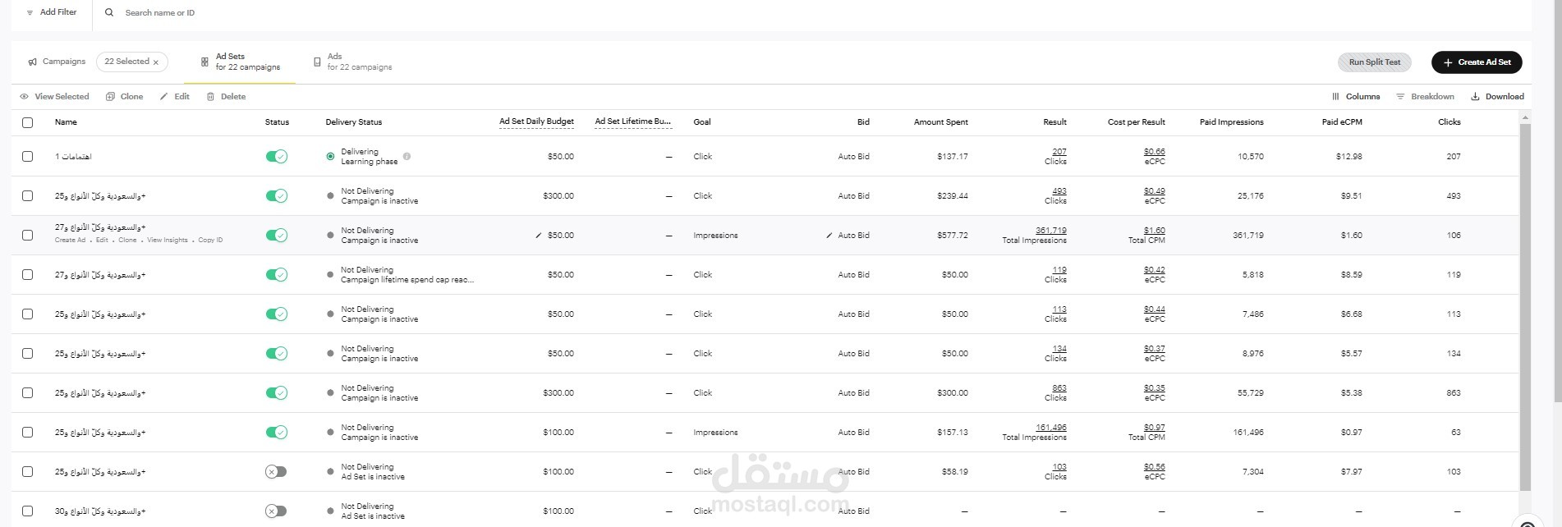This screenshot has height=527, width=1562.
Task: Click the megaphone Campaigns icon
Action: (32, 62)
